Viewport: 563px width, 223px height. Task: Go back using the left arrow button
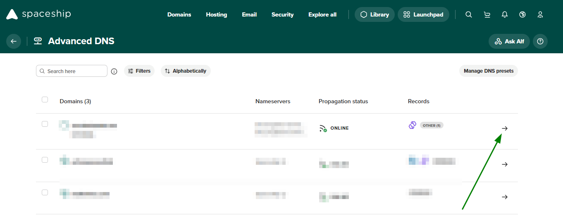tap(14, 41)
